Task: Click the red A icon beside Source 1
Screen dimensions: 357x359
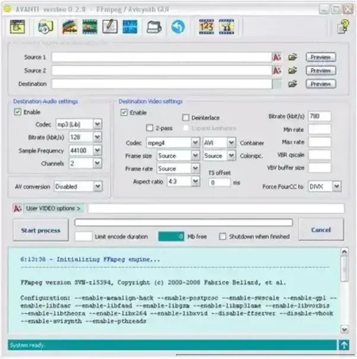Action: click(x=277, y=57)
